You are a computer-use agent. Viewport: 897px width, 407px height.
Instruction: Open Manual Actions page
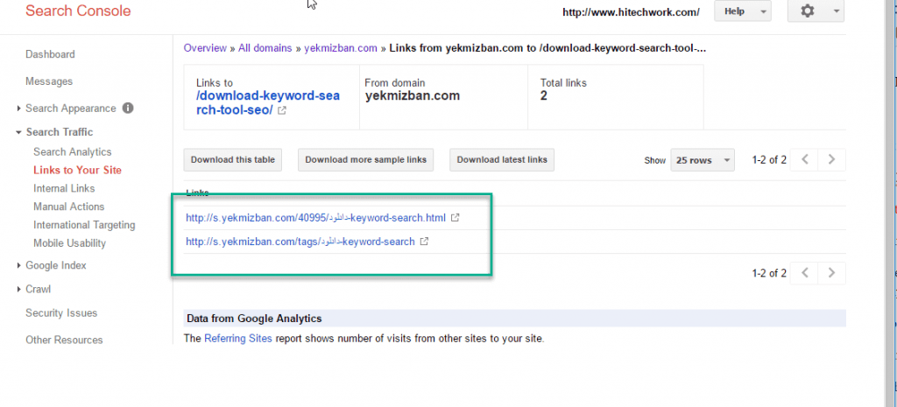[x=68, y=207]
